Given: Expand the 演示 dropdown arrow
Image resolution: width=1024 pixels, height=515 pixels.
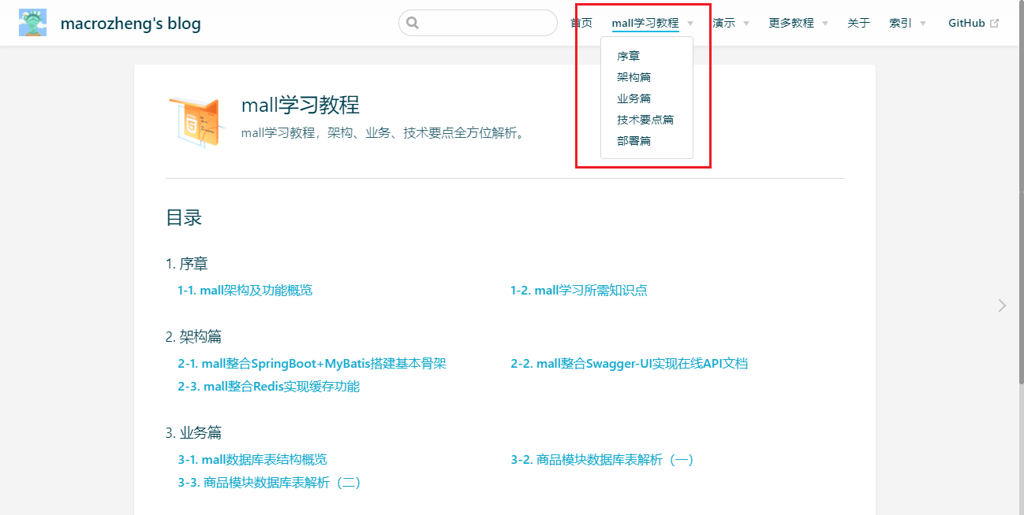Looking at the screenshot, I should coord(746,24).
